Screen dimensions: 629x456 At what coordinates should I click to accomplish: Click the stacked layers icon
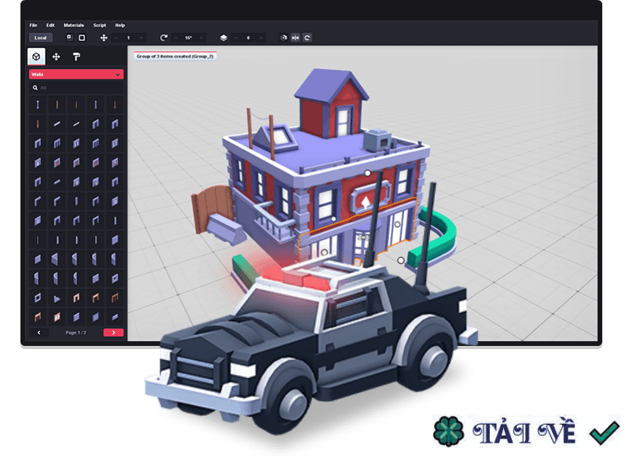click(x=223, y=38)
